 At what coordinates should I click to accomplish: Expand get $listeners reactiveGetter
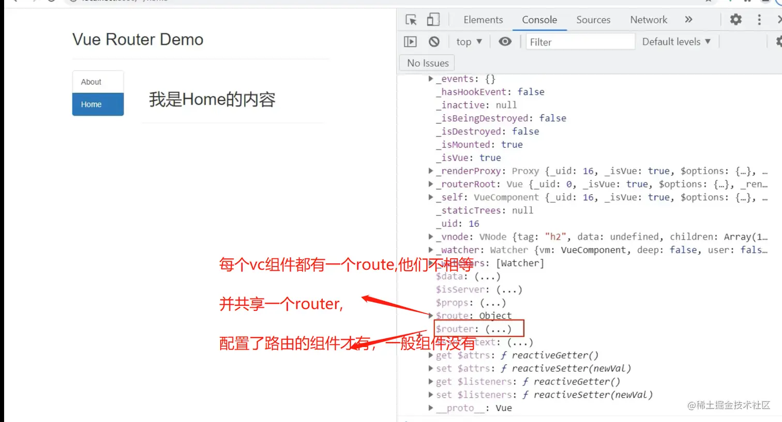(430, 382)
